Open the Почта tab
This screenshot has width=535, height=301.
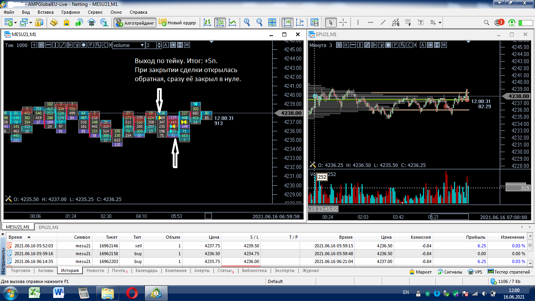pos(119,271)
